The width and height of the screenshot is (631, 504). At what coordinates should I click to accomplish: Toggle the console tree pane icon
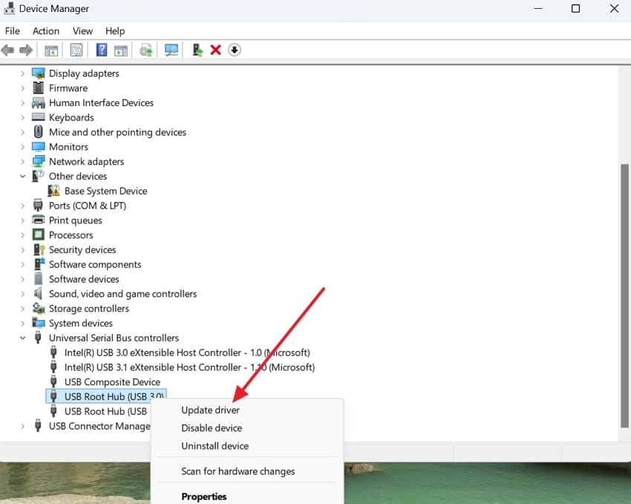coord(51,50)
